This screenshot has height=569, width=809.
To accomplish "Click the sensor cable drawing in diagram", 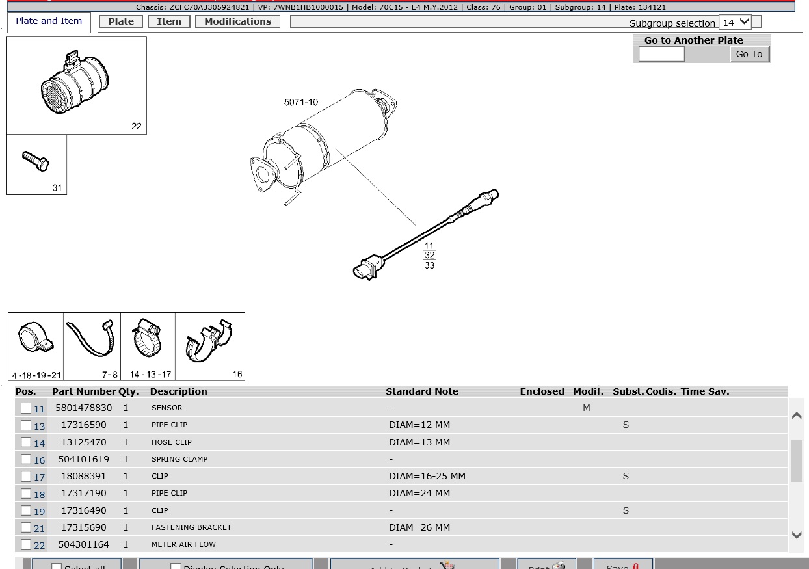I will pyautogui.click(x=426, y=234).
